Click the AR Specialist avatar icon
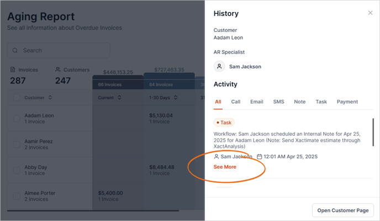380x221 pixels. (219, 67)
